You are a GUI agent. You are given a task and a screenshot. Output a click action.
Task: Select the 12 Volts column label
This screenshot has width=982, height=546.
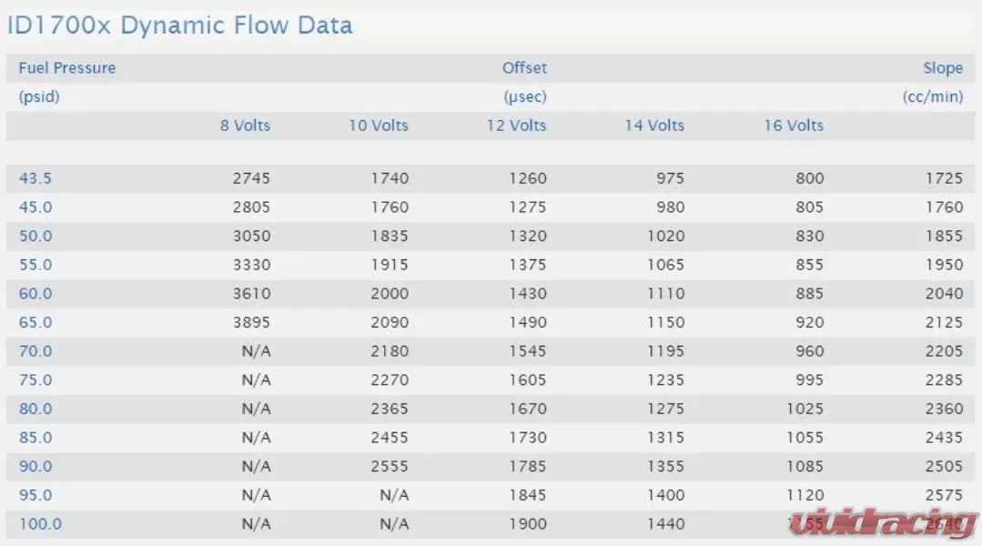pyautogui.click(x=516, y=126)
